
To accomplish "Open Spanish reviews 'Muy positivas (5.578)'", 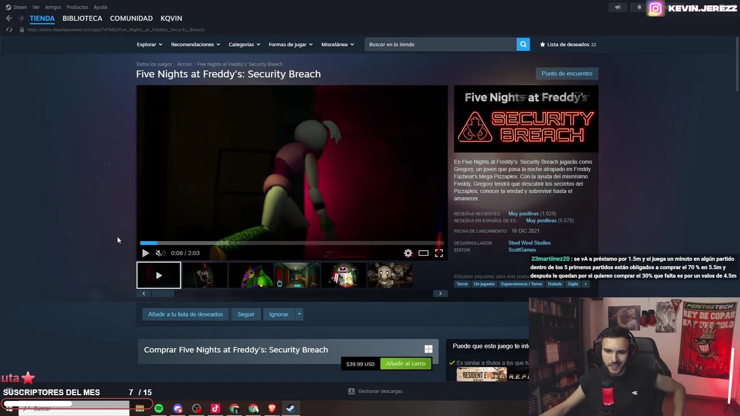I will pyautogui.click(x=550, y=221).
